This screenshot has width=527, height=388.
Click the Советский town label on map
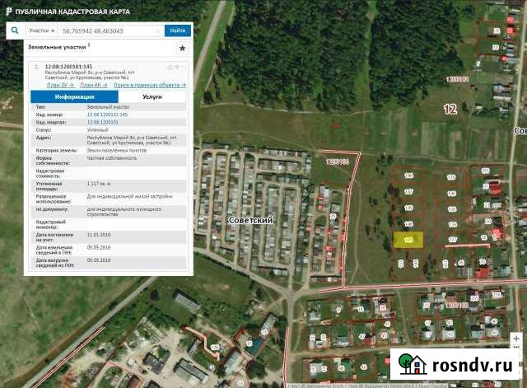point(250,220)
